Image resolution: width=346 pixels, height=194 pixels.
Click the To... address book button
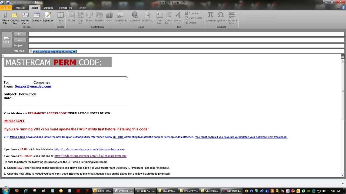[x=19, y=34]
